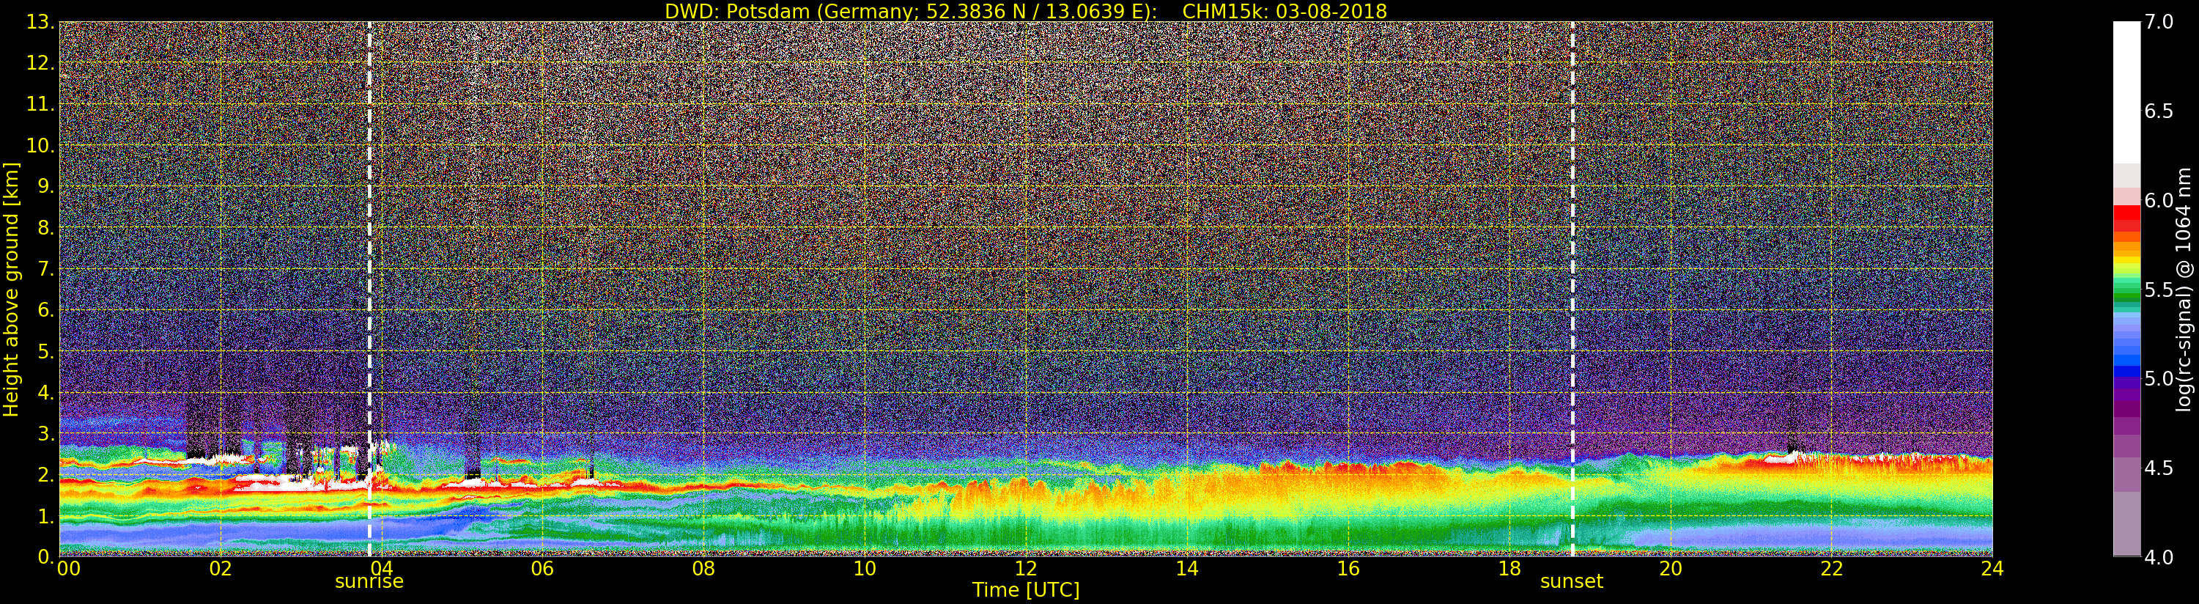
Task: Click the colorbar value '6.5'
Action: click(2159, 111)
